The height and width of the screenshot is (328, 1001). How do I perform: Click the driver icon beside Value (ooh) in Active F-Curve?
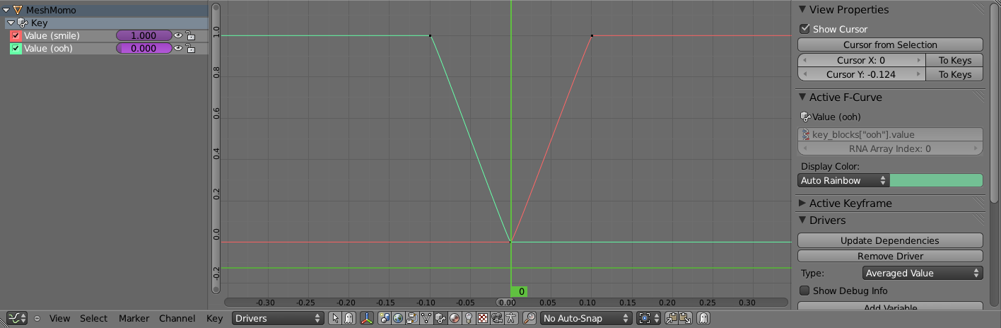pos(806,117)
